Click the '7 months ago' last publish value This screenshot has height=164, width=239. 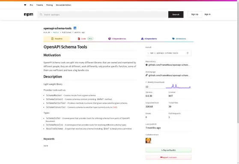tap(153, 128)
